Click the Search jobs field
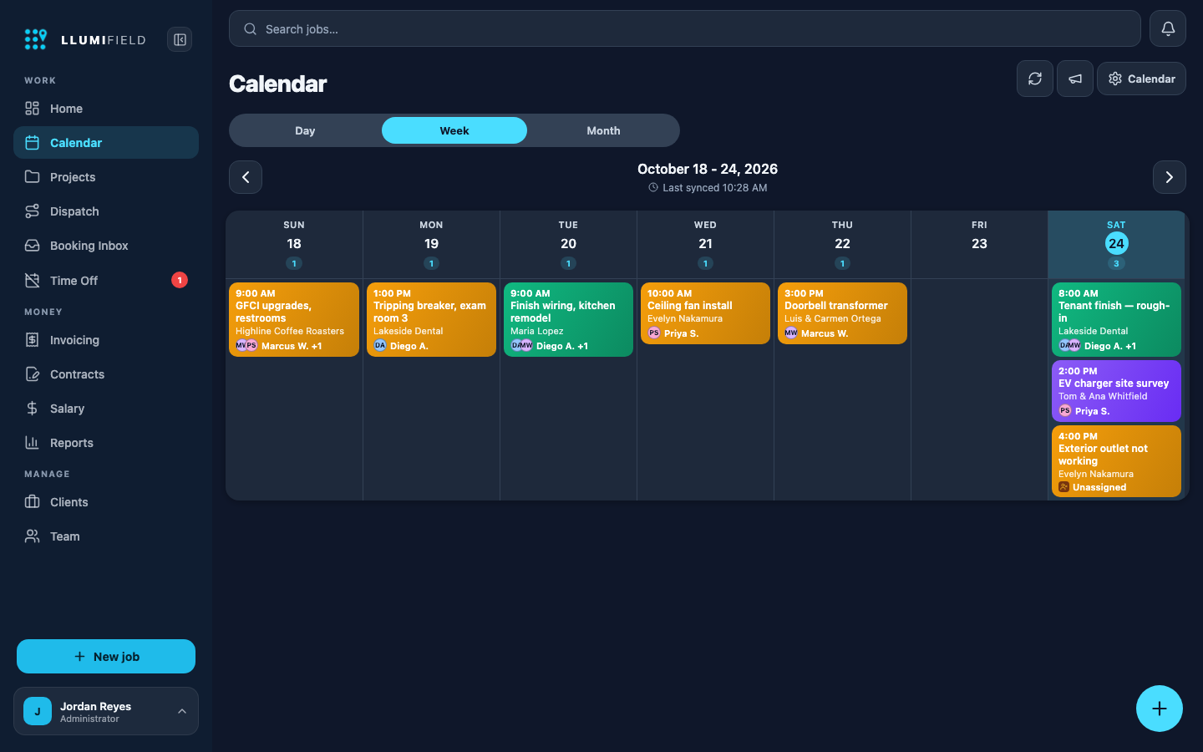Screen dimensions: 1203x752 pos(685,28)
